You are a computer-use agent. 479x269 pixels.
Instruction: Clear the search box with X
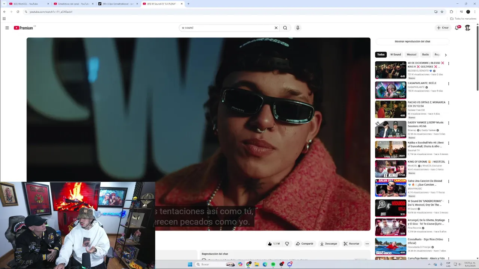click(276, 28)
